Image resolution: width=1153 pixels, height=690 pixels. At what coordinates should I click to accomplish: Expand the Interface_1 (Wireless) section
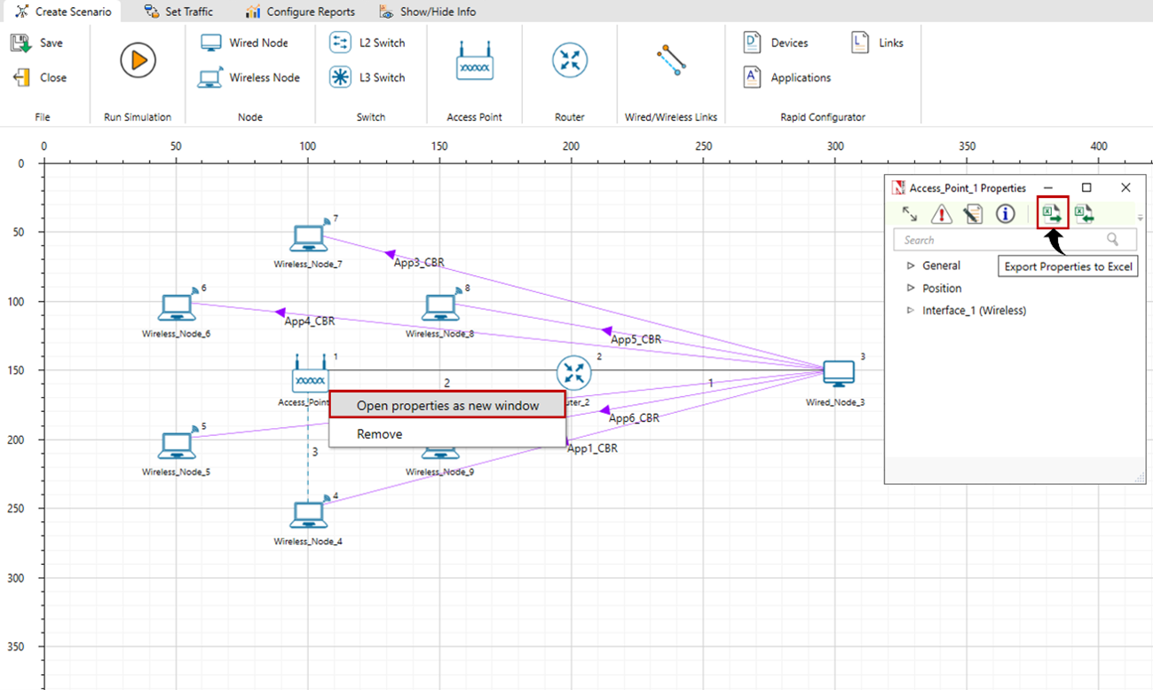tap(911, 311)
